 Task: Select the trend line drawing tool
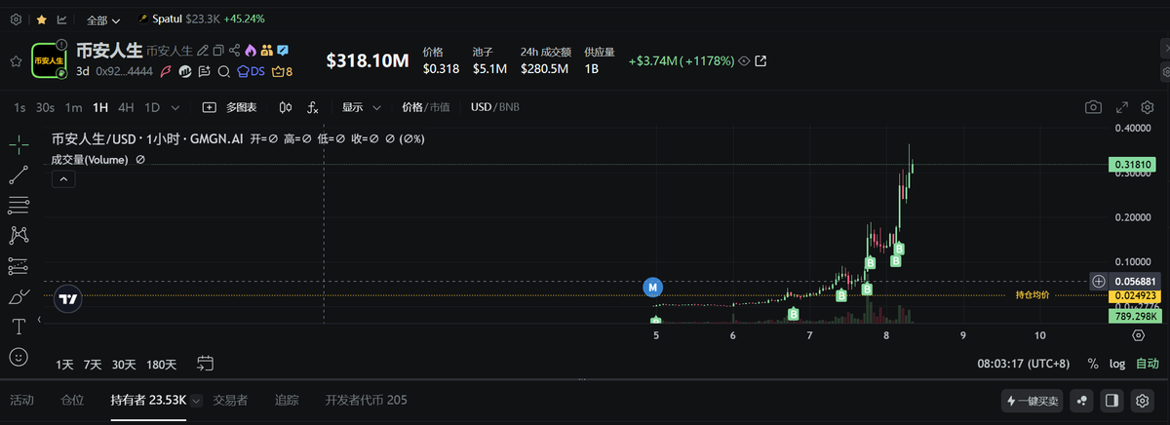tap(19, 174)
